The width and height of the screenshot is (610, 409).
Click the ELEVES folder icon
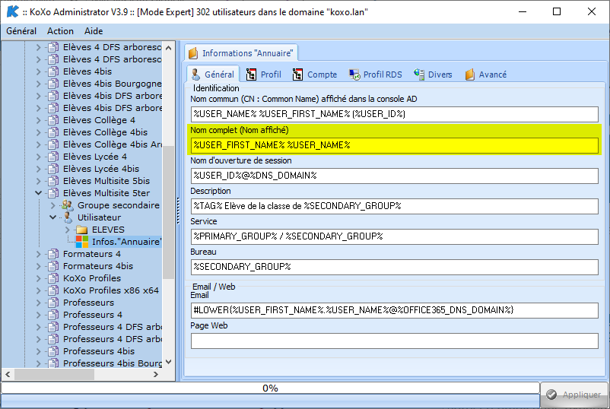point(81,230)
